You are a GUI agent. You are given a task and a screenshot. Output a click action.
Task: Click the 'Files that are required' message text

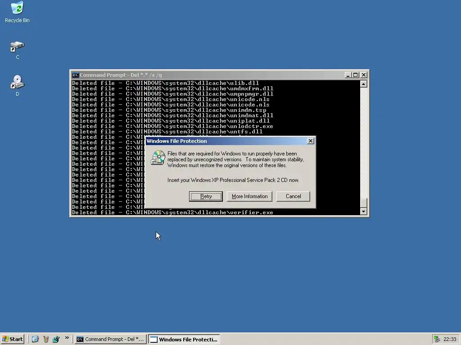coord(235,159)
